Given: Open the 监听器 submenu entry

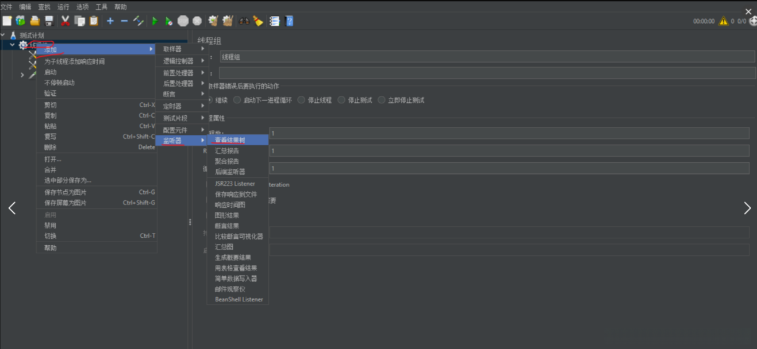Looking at the screenshot, I should (182, 141).
